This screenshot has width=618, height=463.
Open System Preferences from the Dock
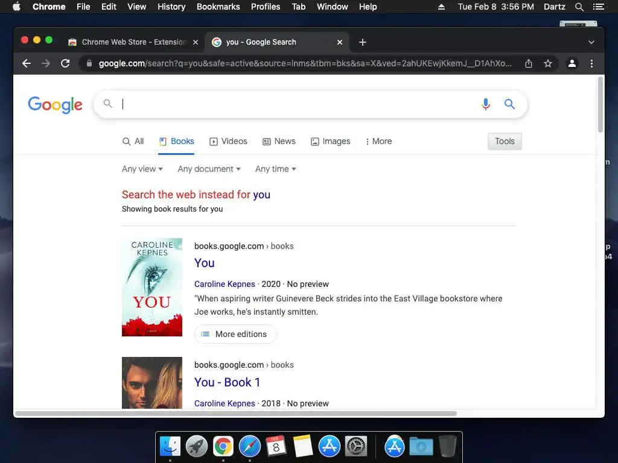coord(356,447)
